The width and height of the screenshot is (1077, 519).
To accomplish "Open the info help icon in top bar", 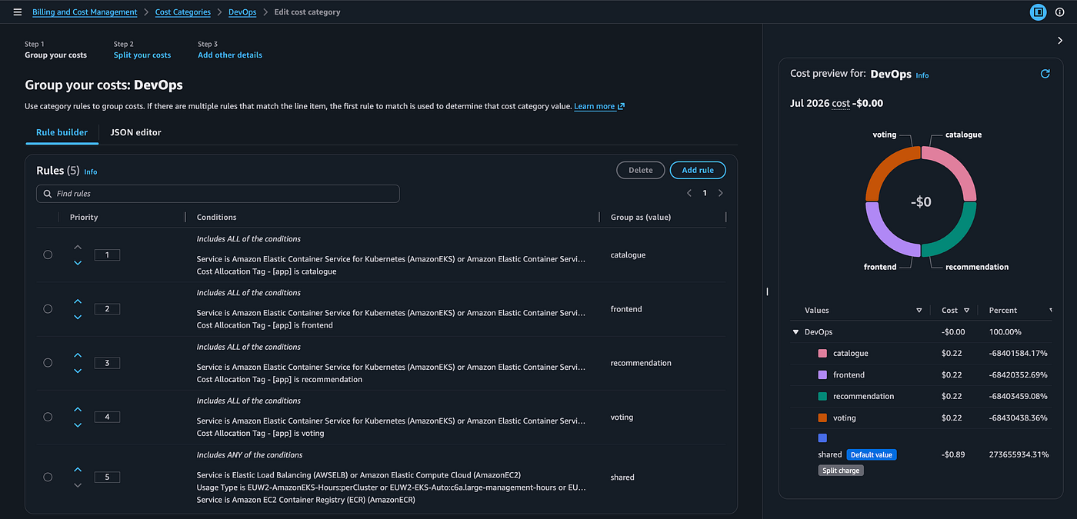I will 1059,12.
